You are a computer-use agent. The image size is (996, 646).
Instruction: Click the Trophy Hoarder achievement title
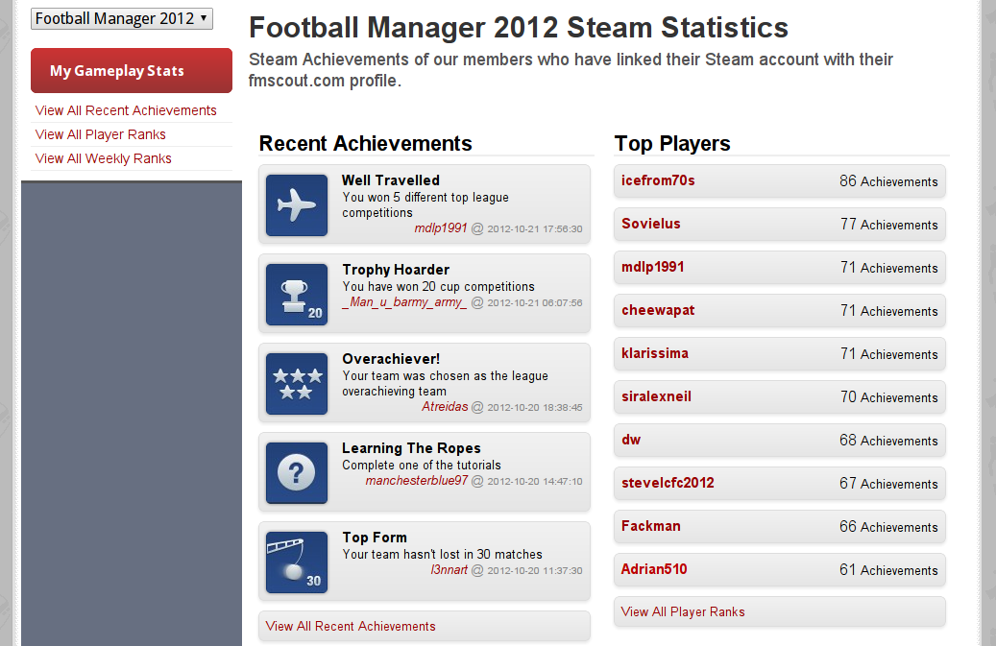(396, 270)
